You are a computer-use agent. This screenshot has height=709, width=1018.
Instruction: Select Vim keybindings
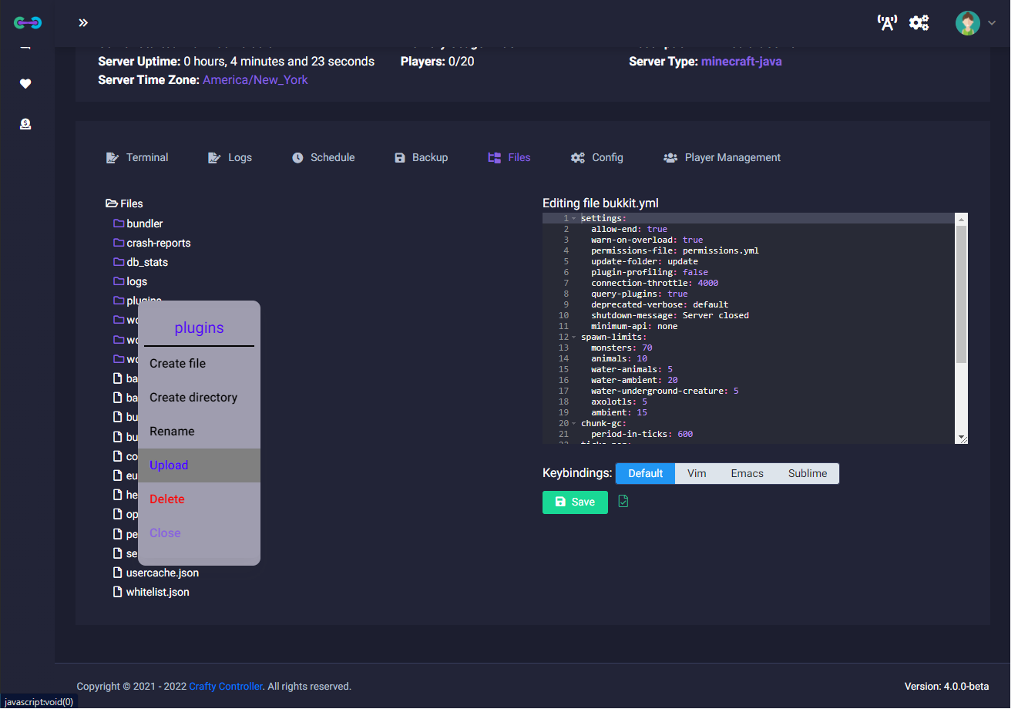(x=697, y=473)
